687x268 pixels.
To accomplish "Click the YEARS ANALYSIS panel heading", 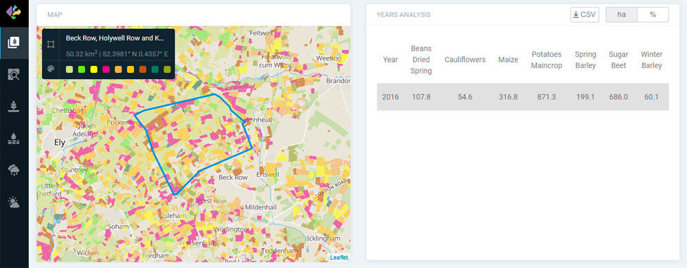I will point(403,14).
